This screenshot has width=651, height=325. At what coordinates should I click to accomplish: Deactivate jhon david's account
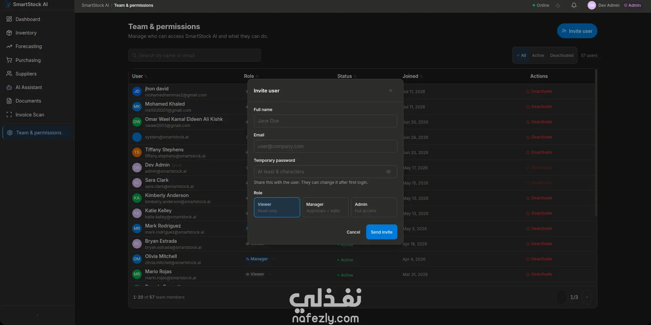(539, 91)
